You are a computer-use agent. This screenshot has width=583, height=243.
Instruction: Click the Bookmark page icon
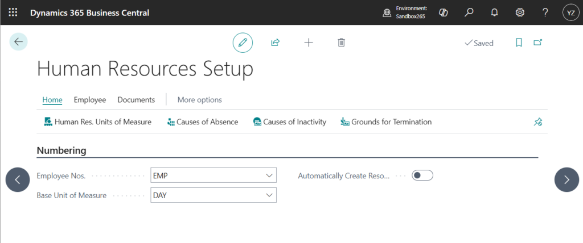tap(519, 43)
